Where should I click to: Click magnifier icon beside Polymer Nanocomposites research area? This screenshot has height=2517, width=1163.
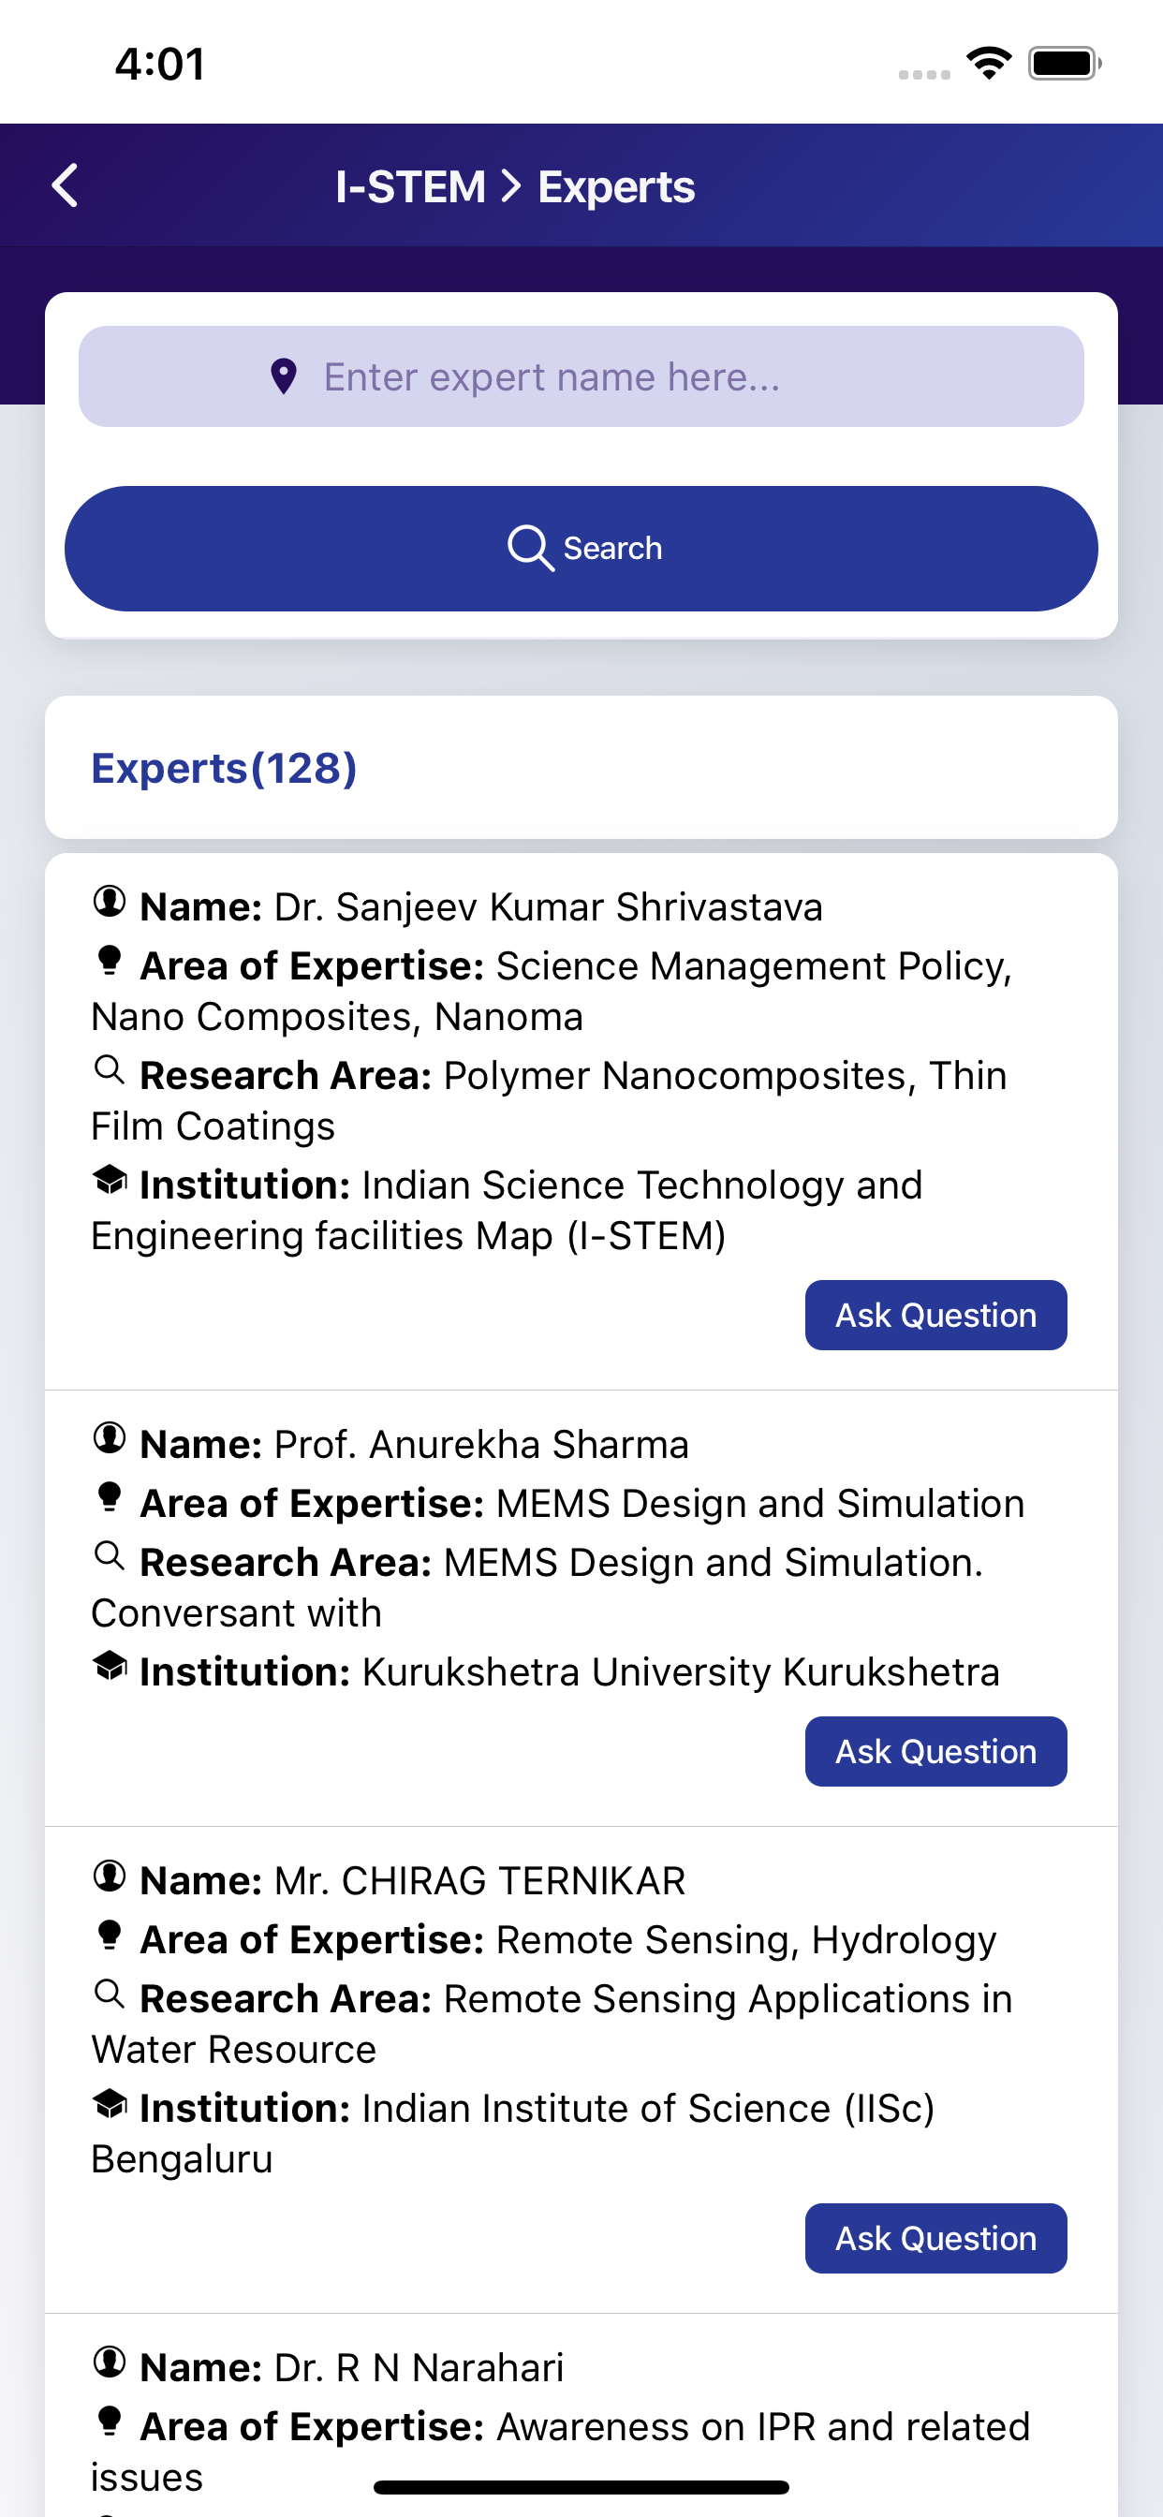point(110,1071)
